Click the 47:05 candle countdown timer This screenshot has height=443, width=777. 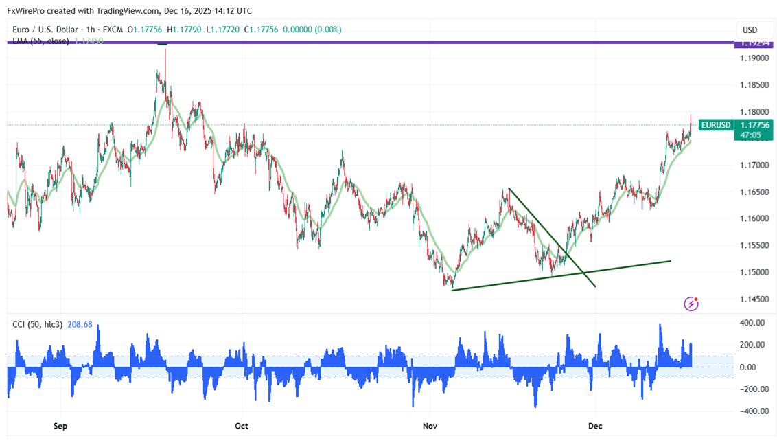(751, 135)
